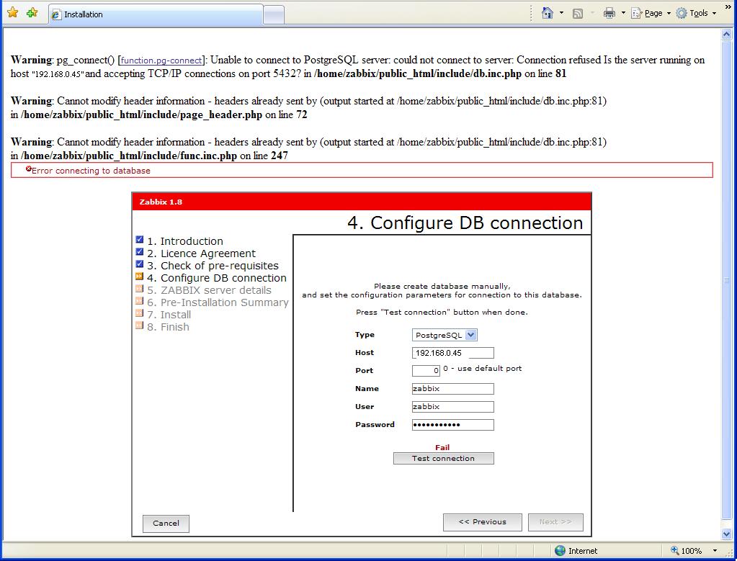Click the Pre-Installation Summary step icon

140,301
